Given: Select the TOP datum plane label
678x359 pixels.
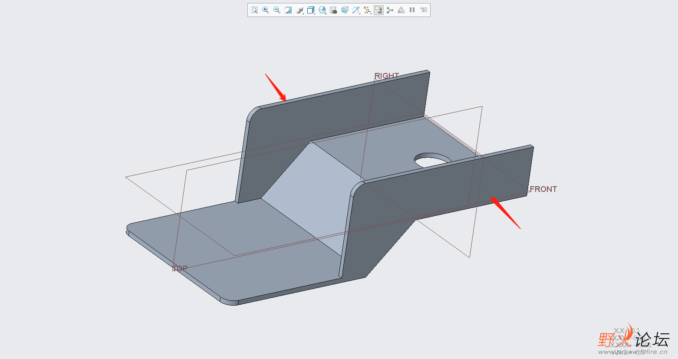Looking at the screenshot, I should (x=180, y=269).
